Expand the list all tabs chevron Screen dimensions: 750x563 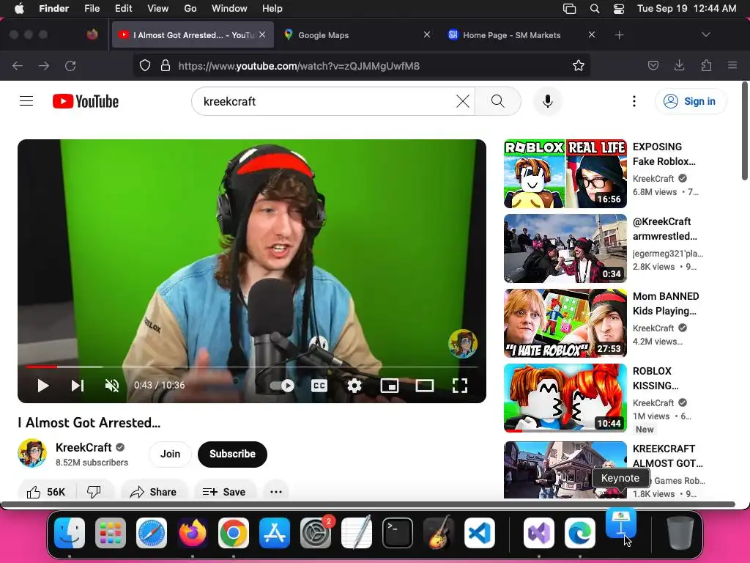705,34
